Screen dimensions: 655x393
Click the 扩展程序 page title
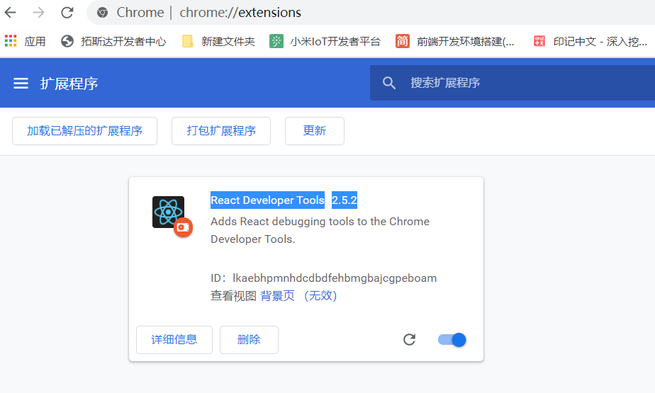pyautogui.click(x=69, y=84)
